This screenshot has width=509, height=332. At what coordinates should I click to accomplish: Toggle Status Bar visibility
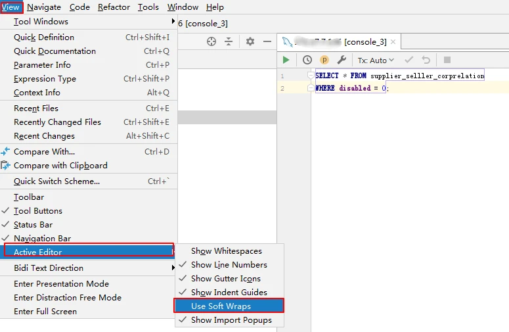point(89,224)
